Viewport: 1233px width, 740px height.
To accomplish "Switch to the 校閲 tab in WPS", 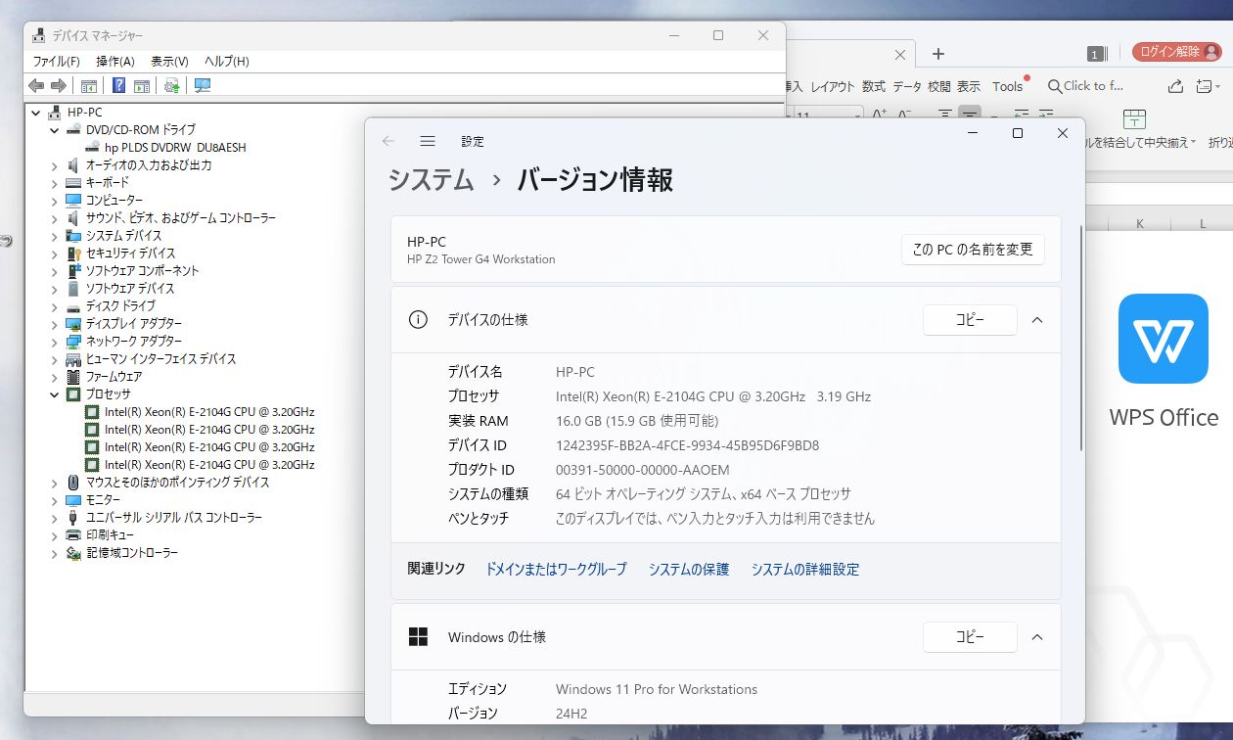I will pyautogui.click(x=939, y=86).
